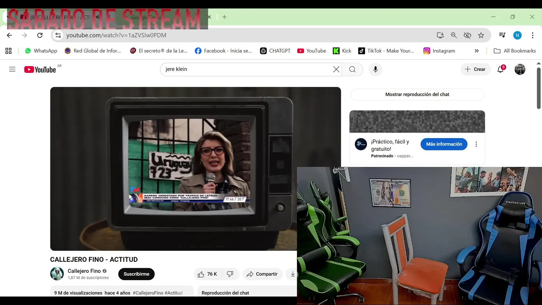Click the Crear button

click(x=475, y=69)
